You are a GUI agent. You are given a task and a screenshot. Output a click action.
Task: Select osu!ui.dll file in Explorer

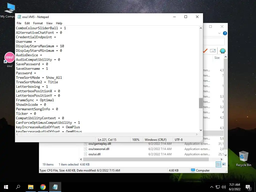coord(94,154)
